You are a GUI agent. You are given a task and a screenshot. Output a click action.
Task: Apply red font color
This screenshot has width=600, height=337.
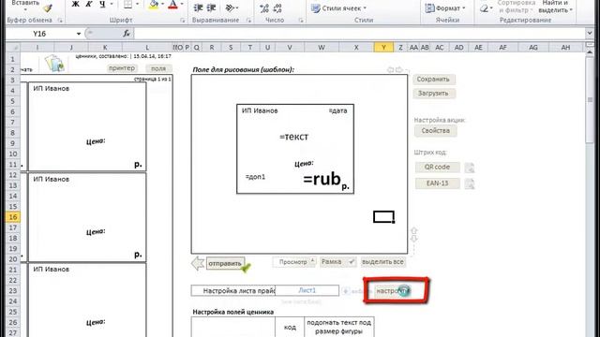click(x=172, y=5)
